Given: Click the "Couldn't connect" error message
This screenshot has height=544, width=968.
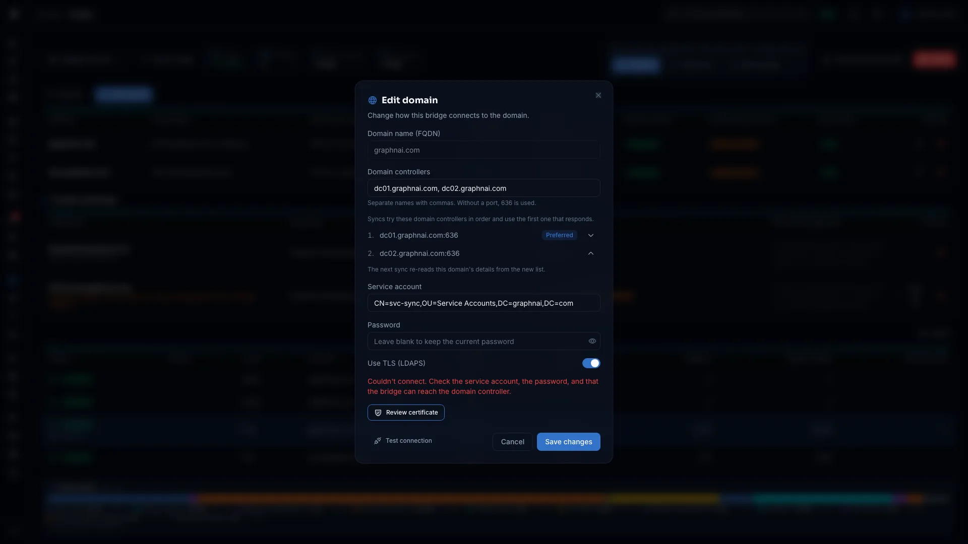Looking at the screenshot, I should point(483,386).
